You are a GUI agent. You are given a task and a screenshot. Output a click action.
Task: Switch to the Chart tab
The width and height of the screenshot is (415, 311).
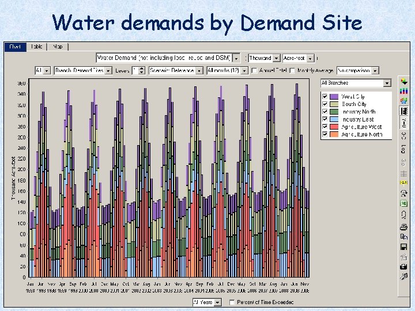(15, 47)
